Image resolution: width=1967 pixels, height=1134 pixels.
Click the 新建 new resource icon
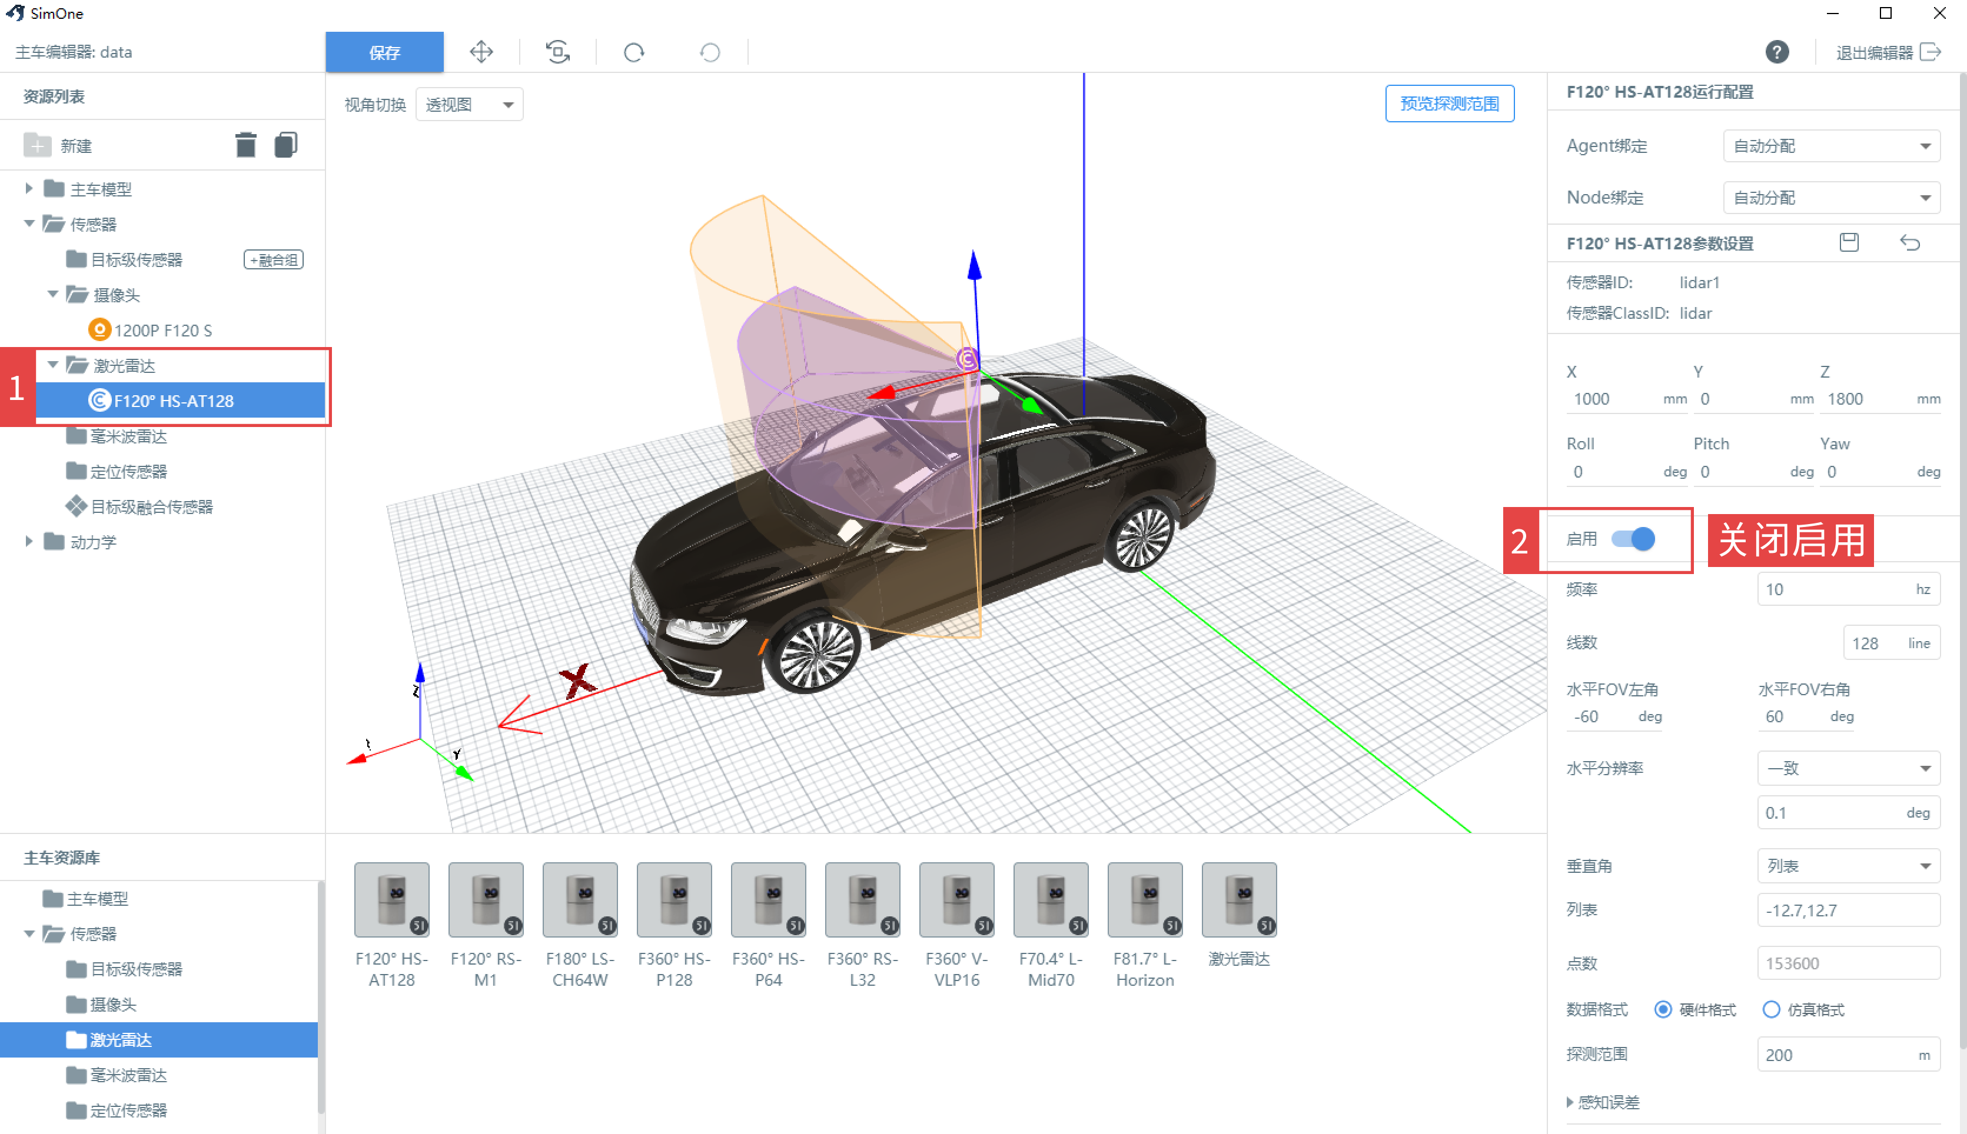click(36, 146)
